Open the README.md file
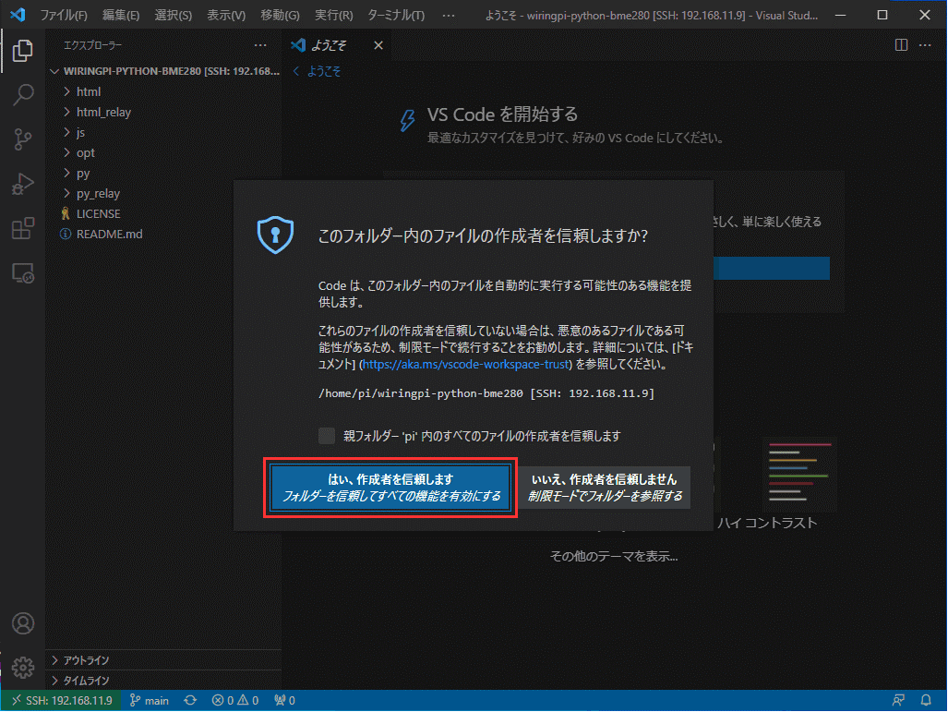 163,235
